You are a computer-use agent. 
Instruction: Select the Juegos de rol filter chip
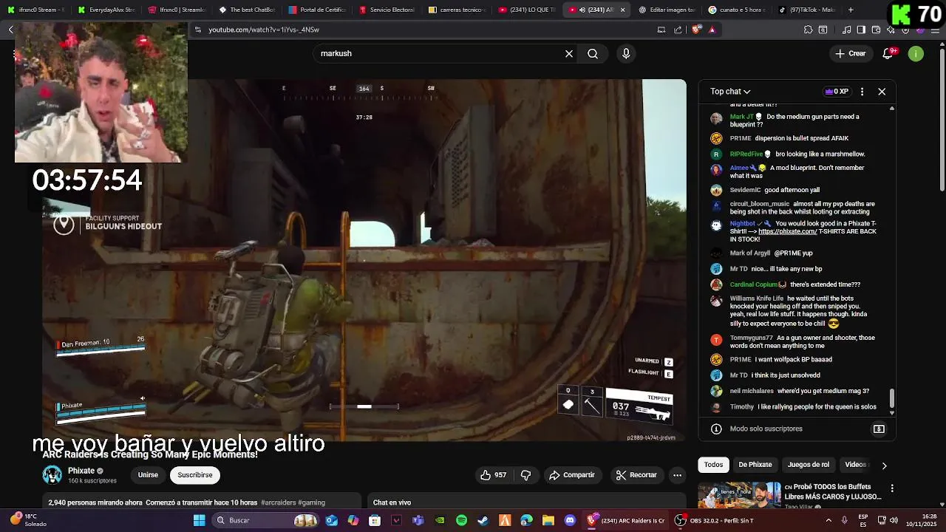809,465
